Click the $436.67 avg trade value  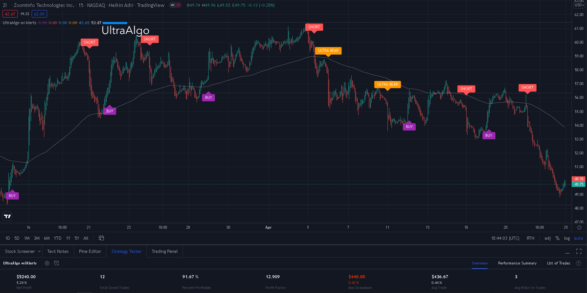(x=440, y=277)
